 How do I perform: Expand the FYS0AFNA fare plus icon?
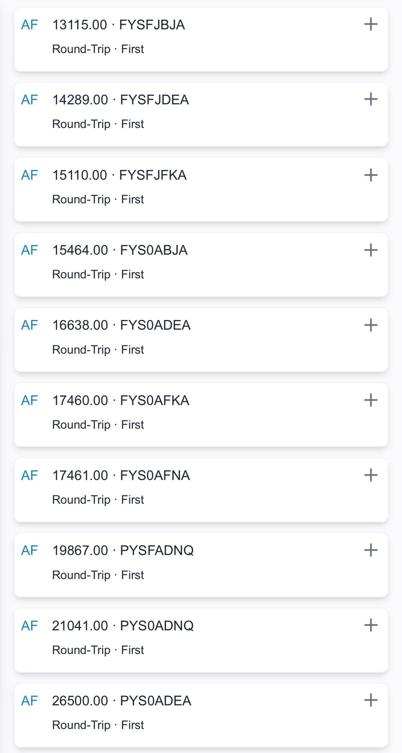click(371, 475)
